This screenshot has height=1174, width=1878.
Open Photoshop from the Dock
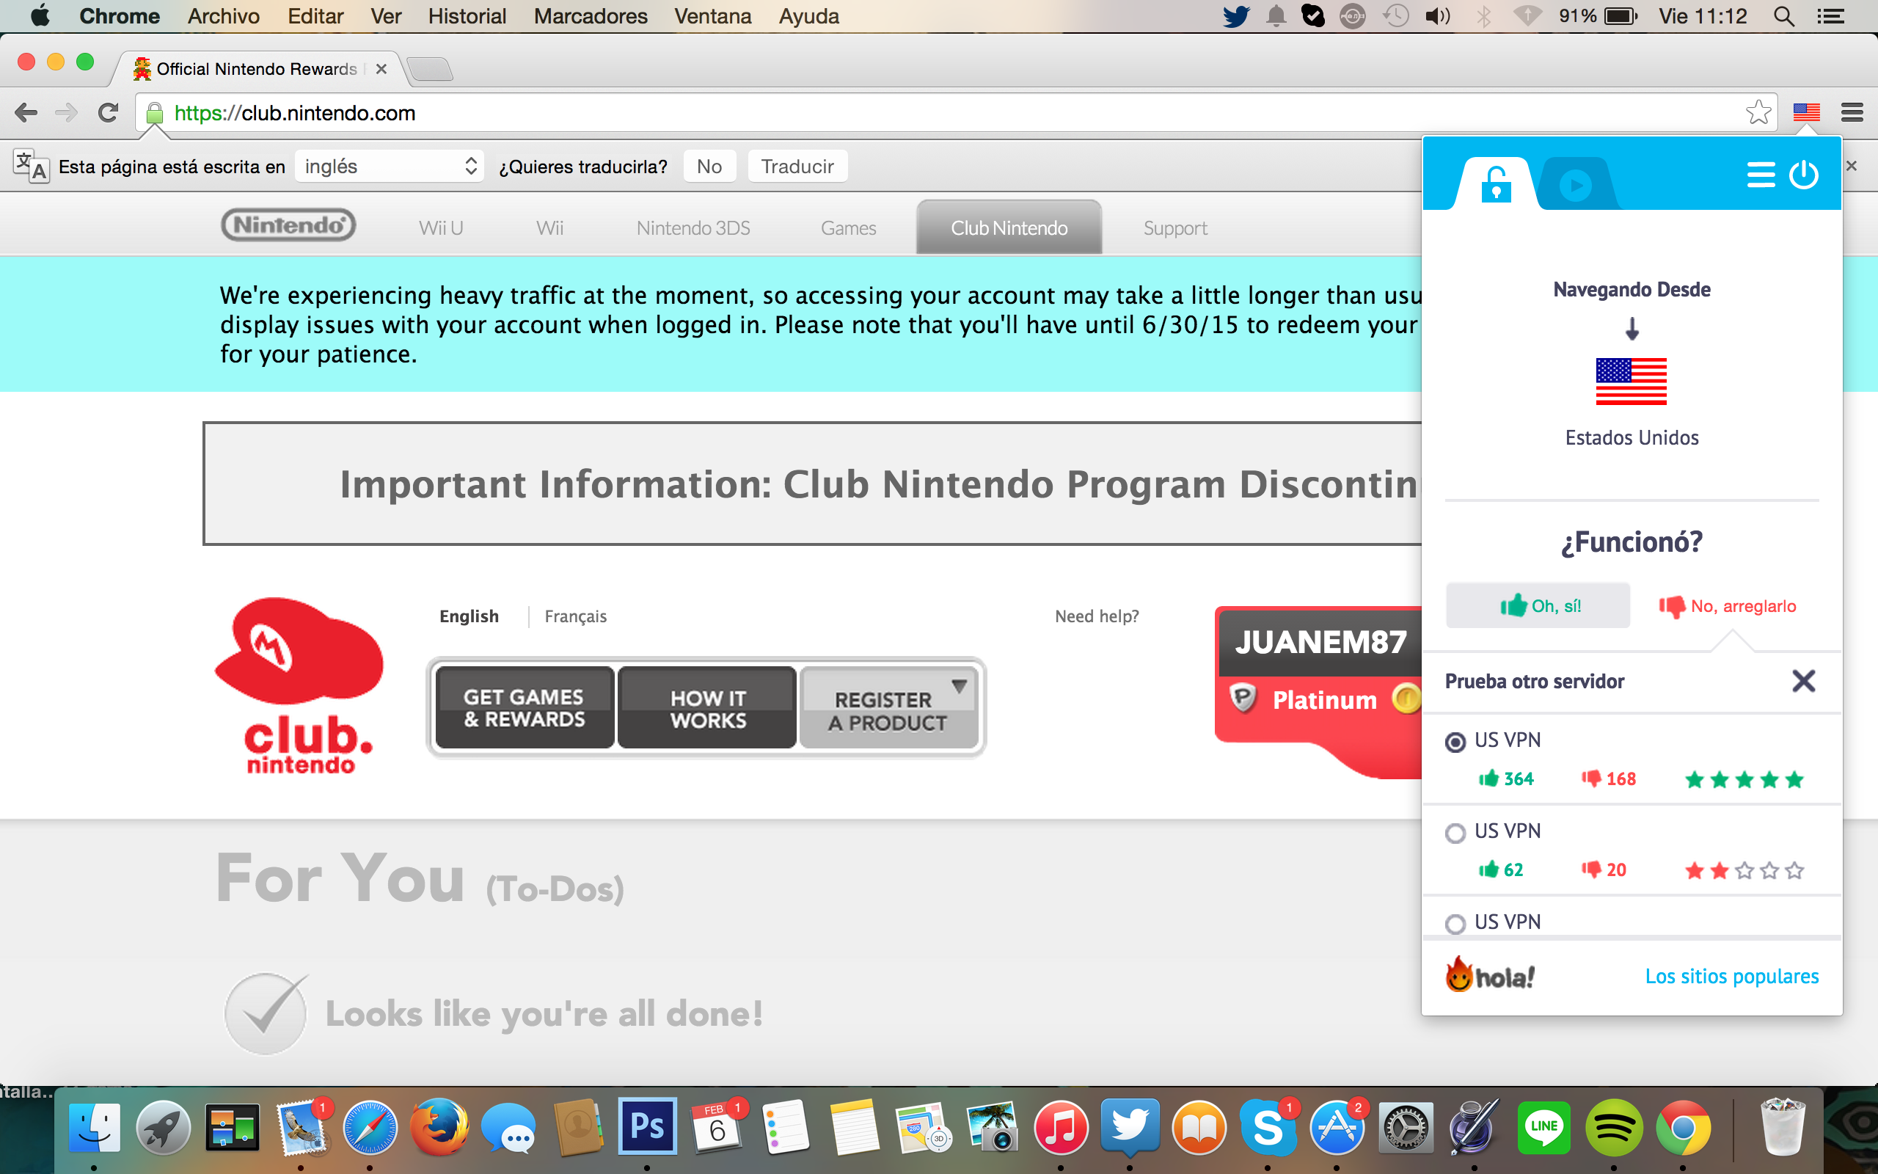point(646,1125)
